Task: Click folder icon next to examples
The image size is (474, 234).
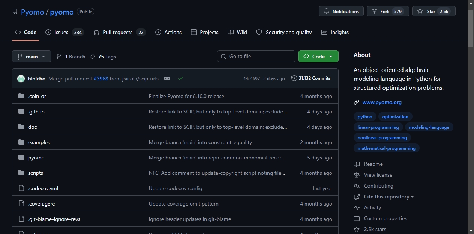Action: 21,142
